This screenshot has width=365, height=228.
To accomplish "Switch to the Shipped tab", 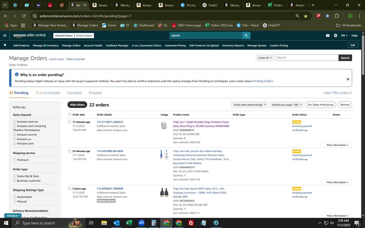I will point(95,93).
